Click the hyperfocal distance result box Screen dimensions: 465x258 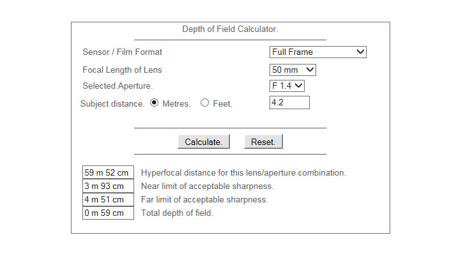click(x=108, y=172)
